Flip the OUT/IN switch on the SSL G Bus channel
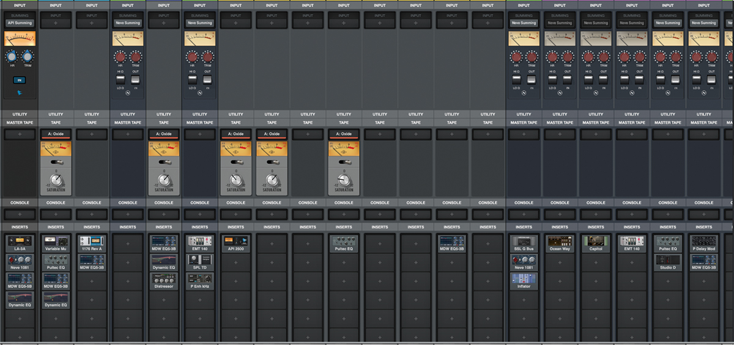 click(532, 79)
